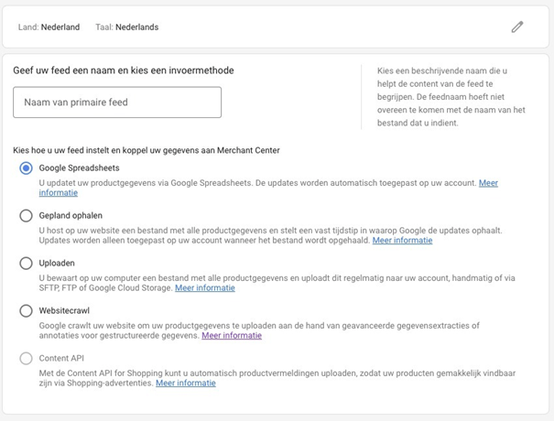This screenshot has width=554, height=421.
Task: Choose the Gepland ophalen radio button
Action: click(27, 216)
